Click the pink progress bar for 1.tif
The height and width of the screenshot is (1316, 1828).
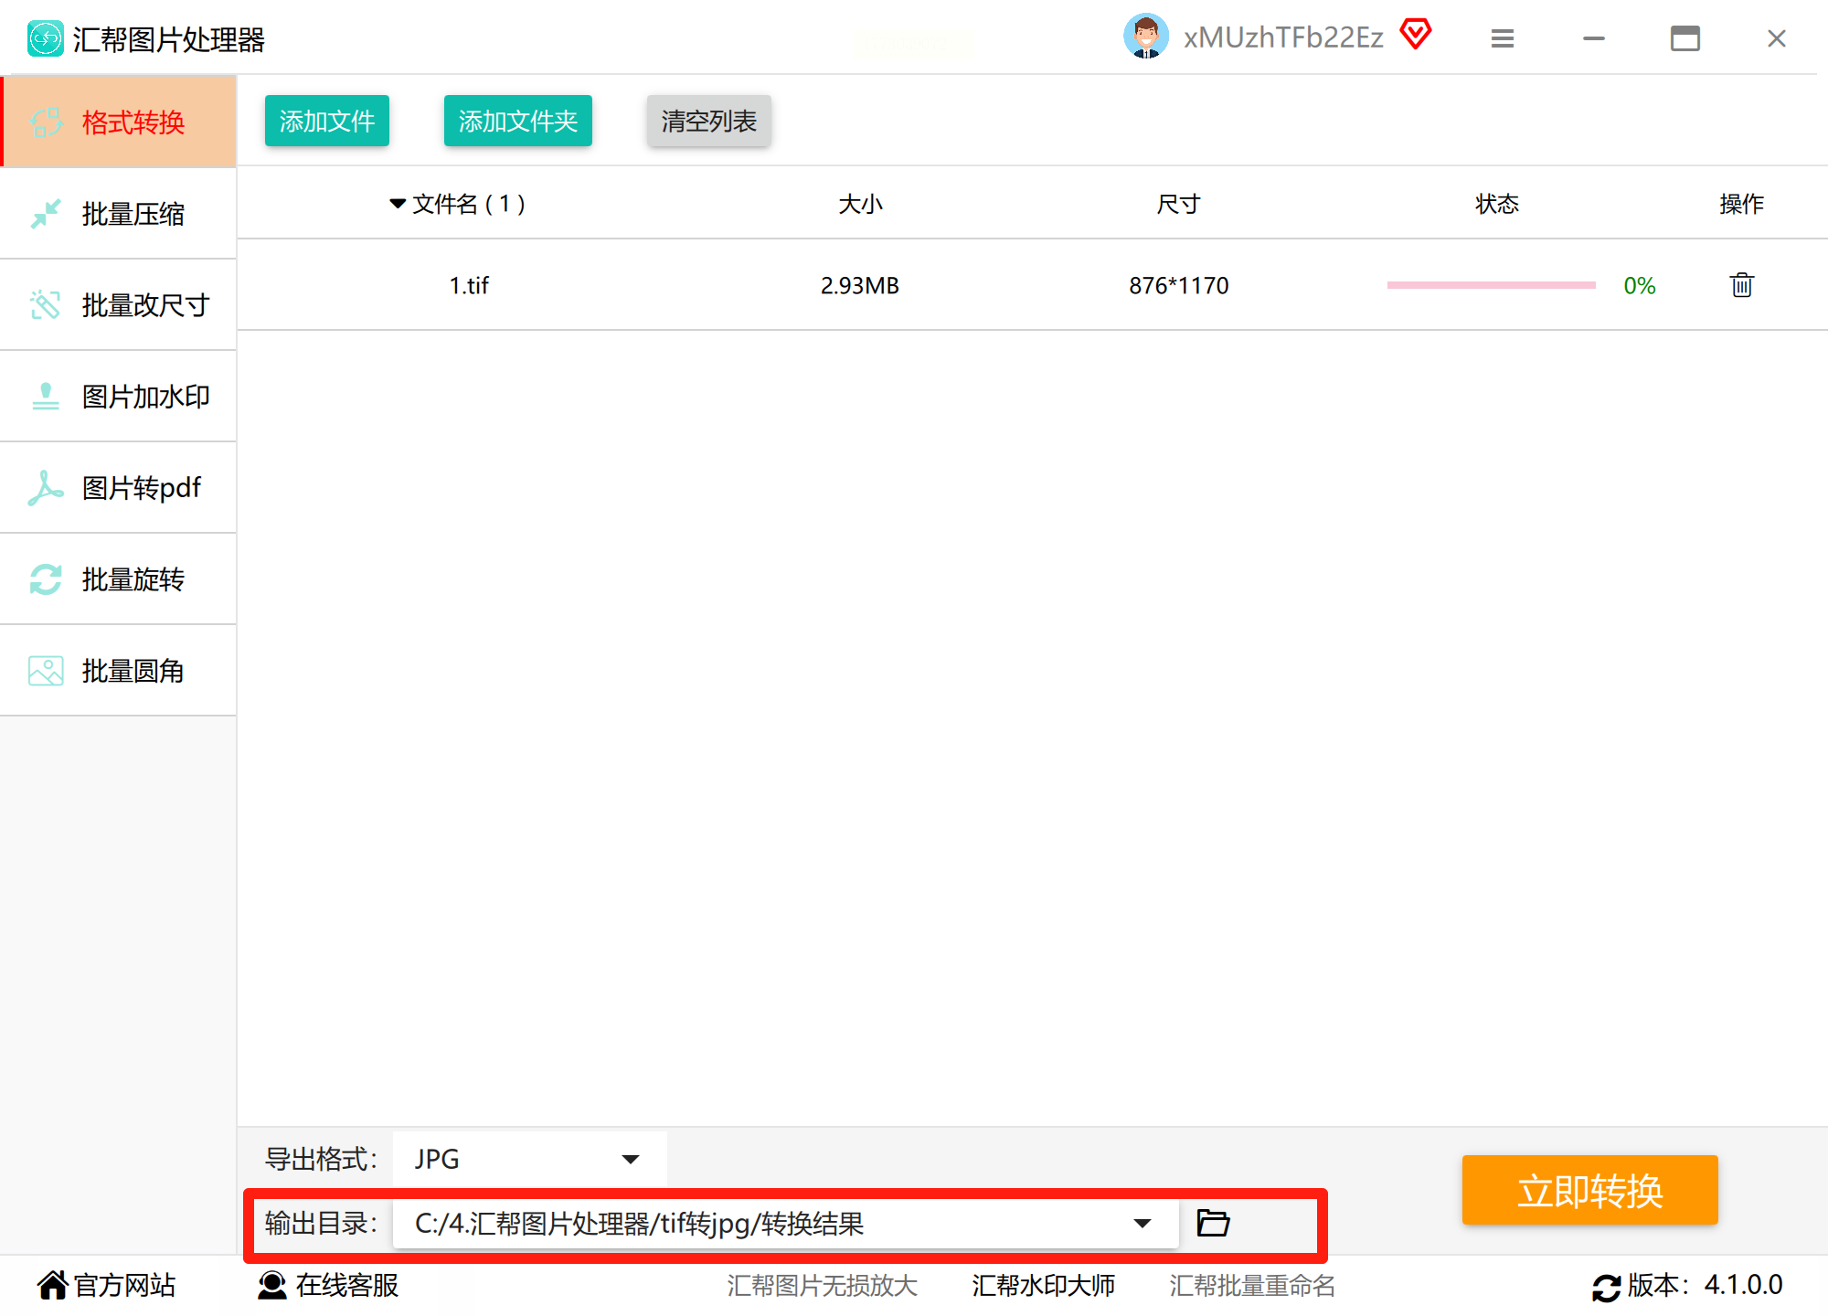[x=1491, y=285]
